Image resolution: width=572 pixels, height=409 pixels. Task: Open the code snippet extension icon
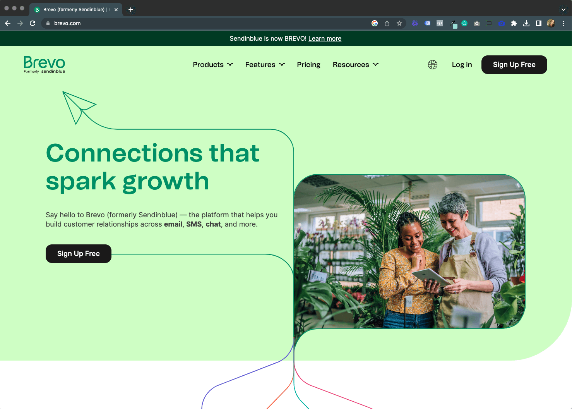(440, 23)
